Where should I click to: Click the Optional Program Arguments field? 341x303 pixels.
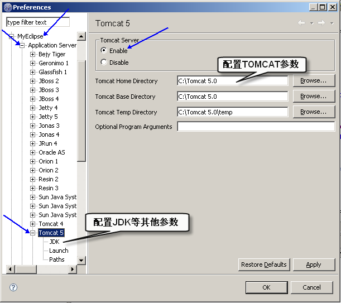(x=256, y=127)
